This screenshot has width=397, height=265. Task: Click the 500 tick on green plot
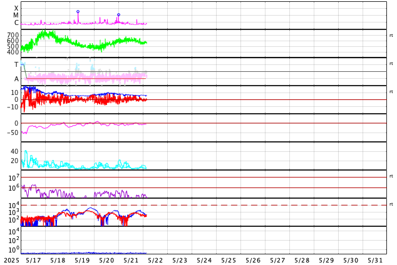coord(13,46)
